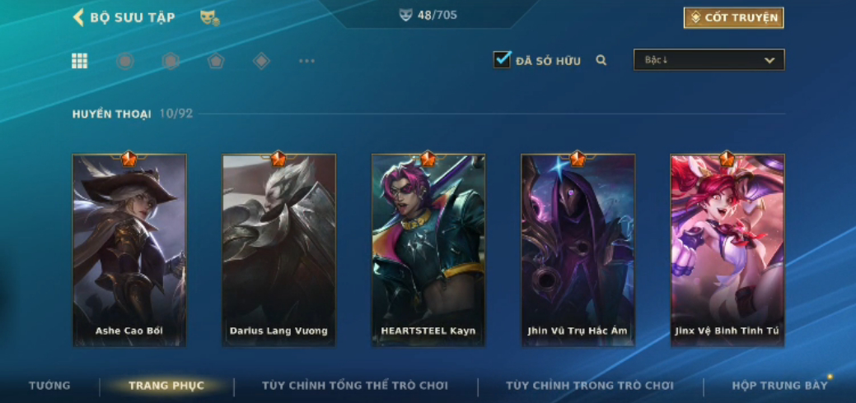Open the Hộp Trưng Bày tab
Image resolution: width=856 pixels, height=403 pixels.
(x=779, y=386)
